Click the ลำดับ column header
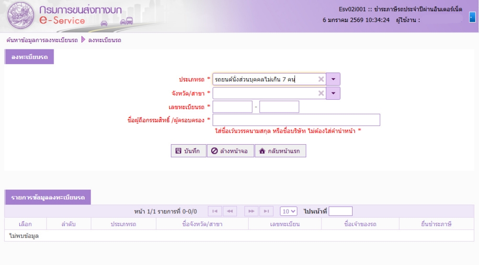479x265 pixels. [x=68, y=224]
